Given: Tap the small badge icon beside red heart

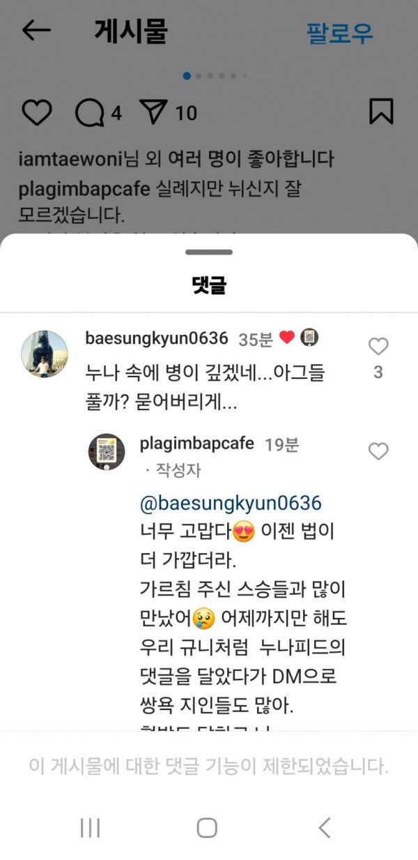Looking at the screenshot, I should (309, 338).
